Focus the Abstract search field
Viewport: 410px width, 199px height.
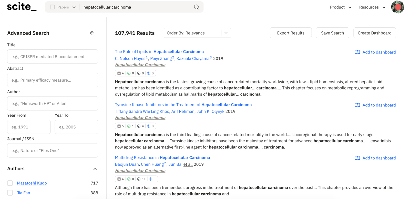(53, 80)
